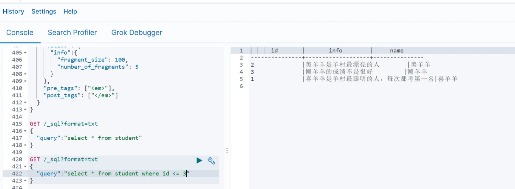Collapse the request body at line 421
This screenshot has width=515, height=189.
point(25,166)
